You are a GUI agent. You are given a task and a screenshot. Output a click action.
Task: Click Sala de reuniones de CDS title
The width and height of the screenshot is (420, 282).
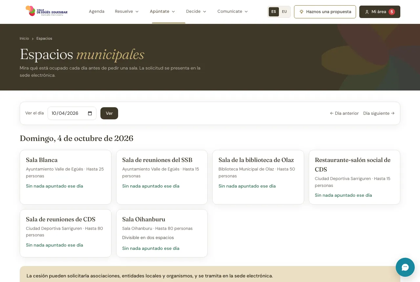61,219
